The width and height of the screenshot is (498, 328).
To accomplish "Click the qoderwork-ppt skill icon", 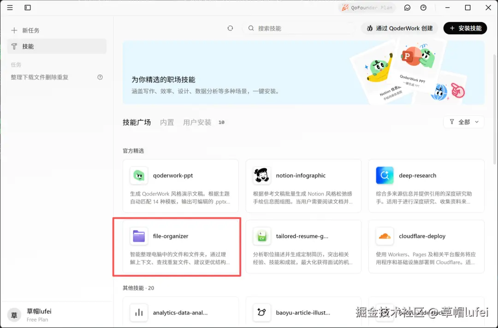I will [x=139, y=175].
